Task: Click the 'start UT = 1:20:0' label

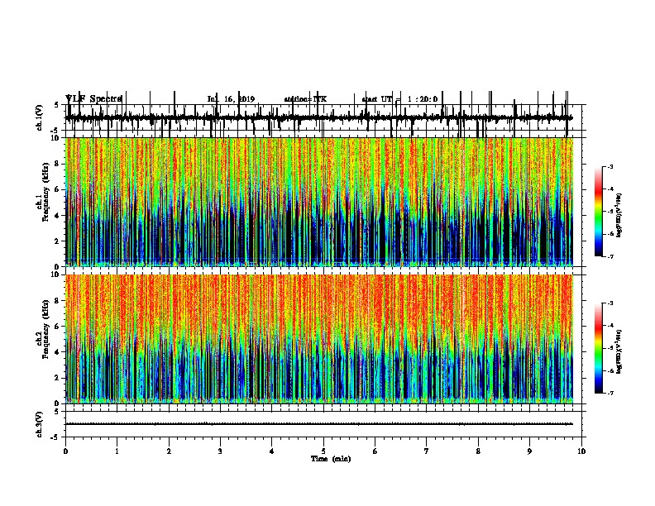Action: (x=399, y=99)
